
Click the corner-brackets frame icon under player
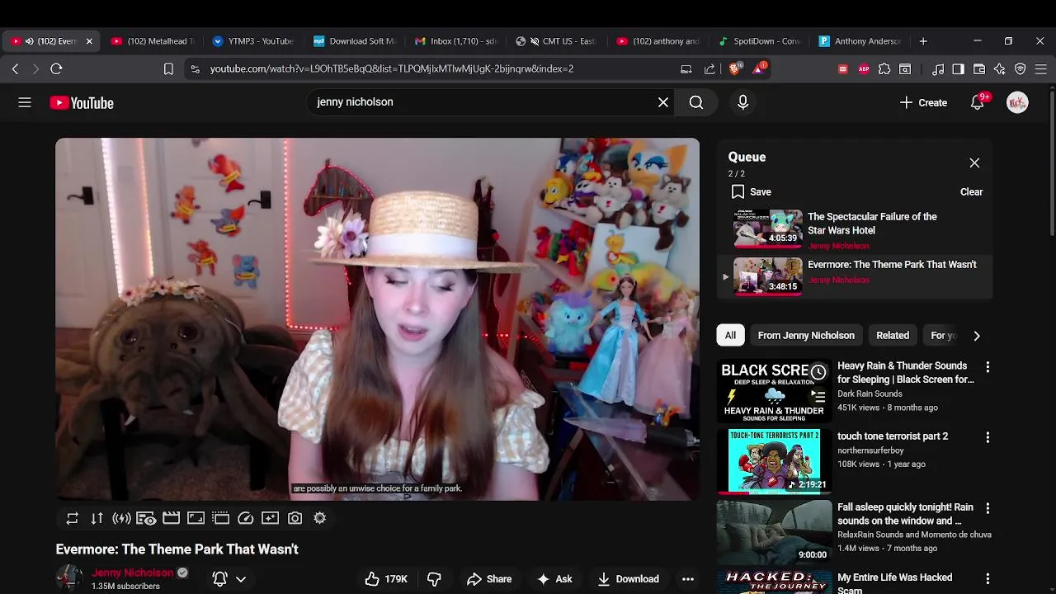pyautogui.click(x=196, y=518)
